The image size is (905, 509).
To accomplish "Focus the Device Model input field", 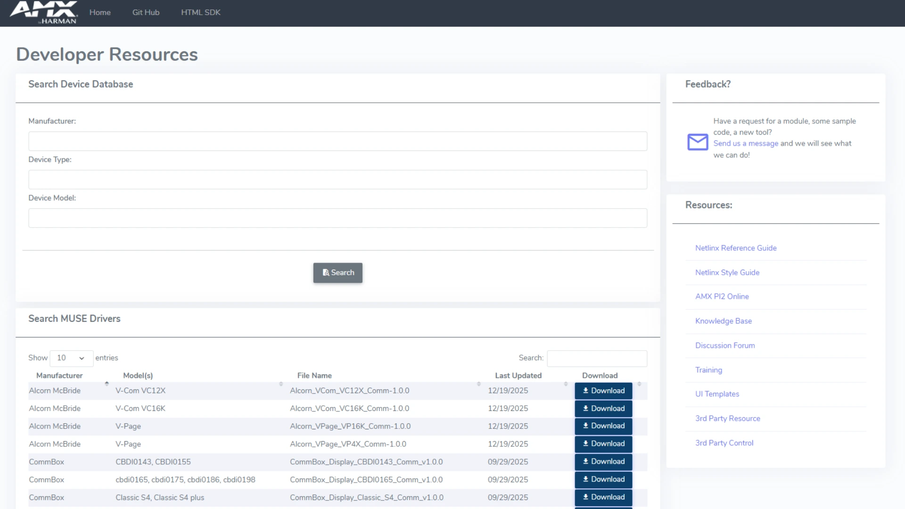I will coord(337,218).
